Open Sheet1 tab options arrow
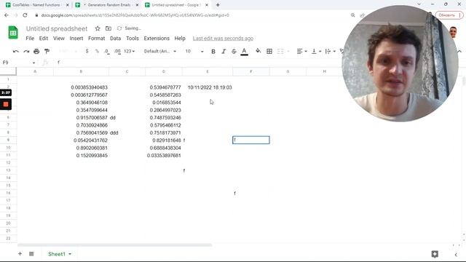Viewport: 466px width, 262px height. 70,254
